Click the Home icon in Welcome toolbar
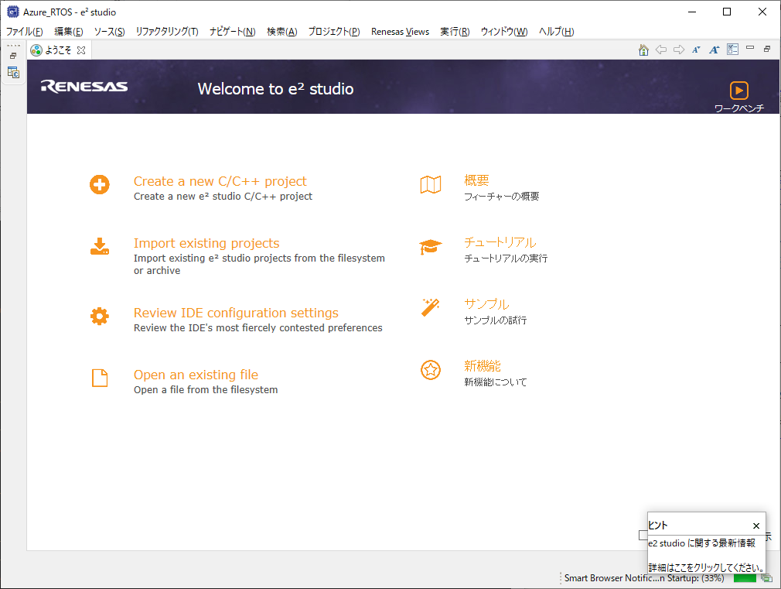Viewport: 781px width, 589px height. [x=643, y=50]
